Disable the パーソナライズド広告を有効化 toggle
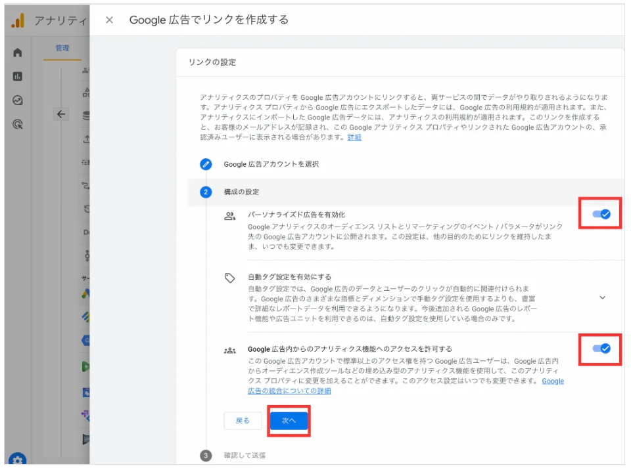 [x=601, y=214]
